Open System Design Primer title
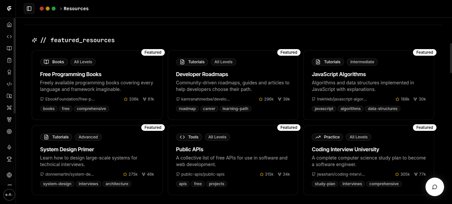This screenshot has width=452, height=204. pyautogui.click(x=67, y=149)
